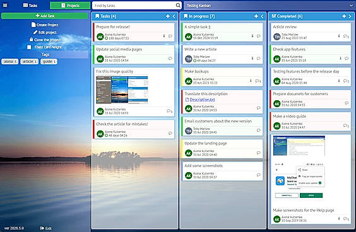Filter by the alona tag
The image size is (356, 232).
click(9, 61)
